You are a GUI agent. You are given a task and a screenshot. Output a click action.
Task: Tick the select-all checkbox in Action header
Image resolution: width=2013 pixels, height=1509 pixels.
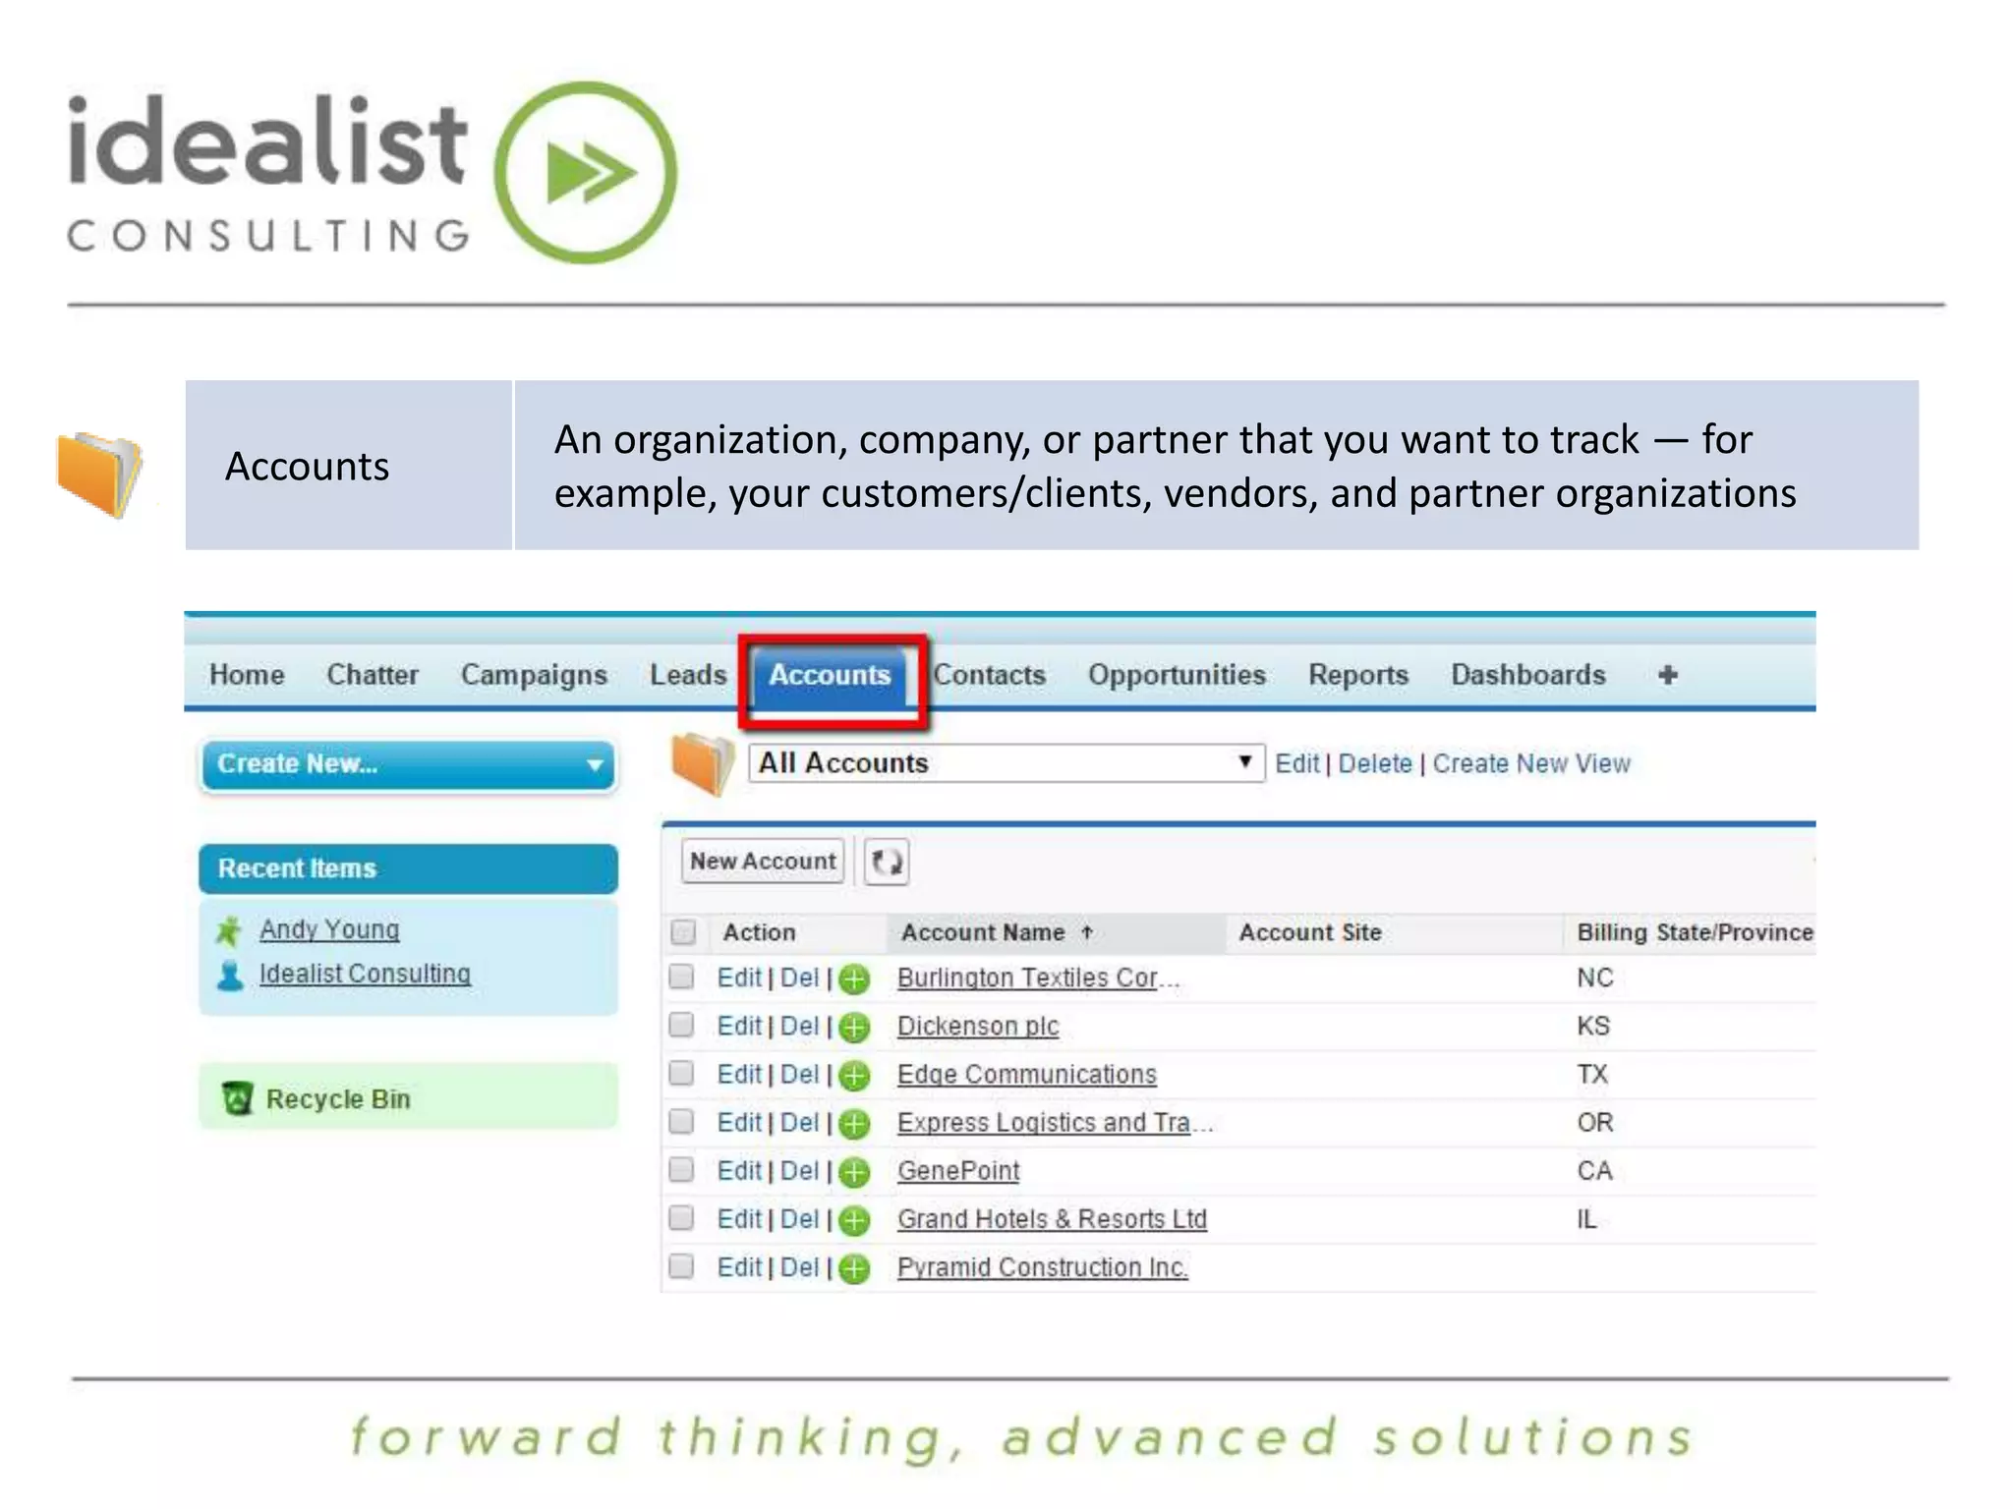point(683,931)
